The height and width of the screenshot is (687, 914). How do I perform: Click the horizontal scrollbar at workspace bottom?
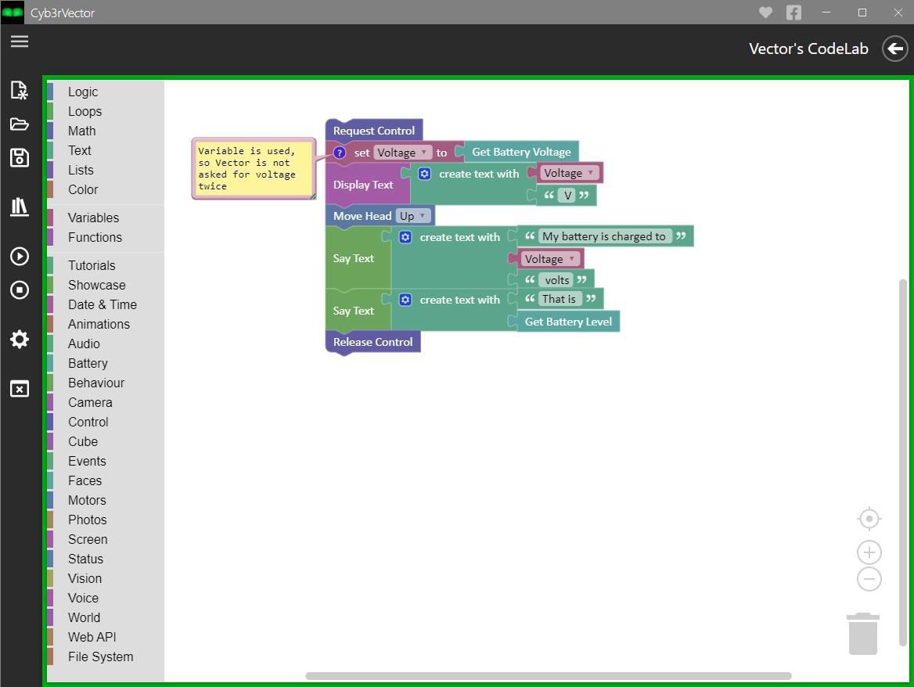548,676
